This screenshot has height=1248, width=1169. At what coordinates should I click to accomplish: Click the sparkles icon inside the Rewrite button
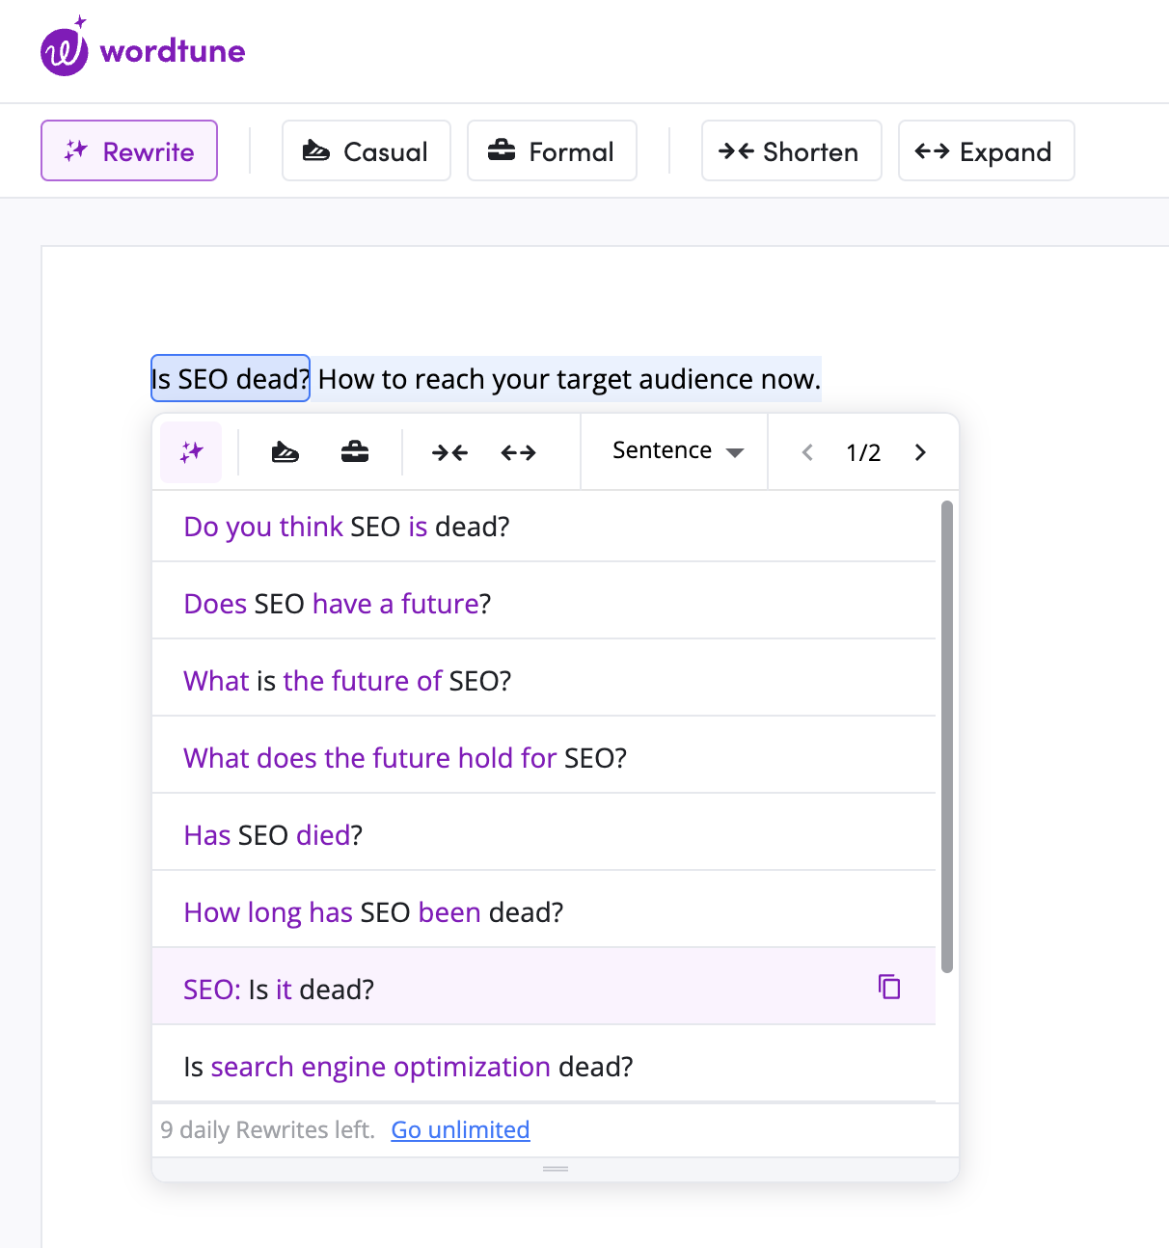pyautogui.click(x=75, y=150)
